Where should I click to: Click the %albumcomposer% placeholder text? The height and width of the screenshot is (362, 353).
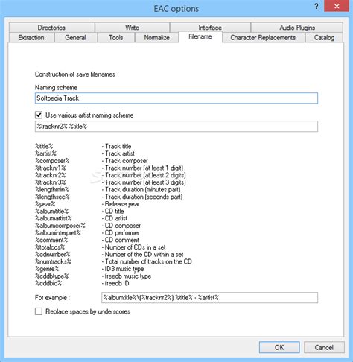coord(60,226)
